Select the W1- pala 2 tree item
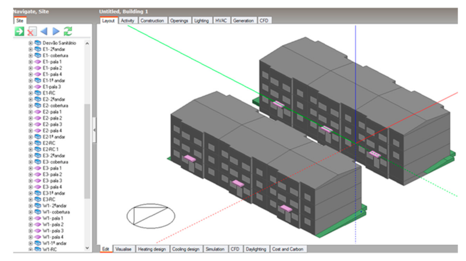The image size is (466, 261). tap(52, 224)
